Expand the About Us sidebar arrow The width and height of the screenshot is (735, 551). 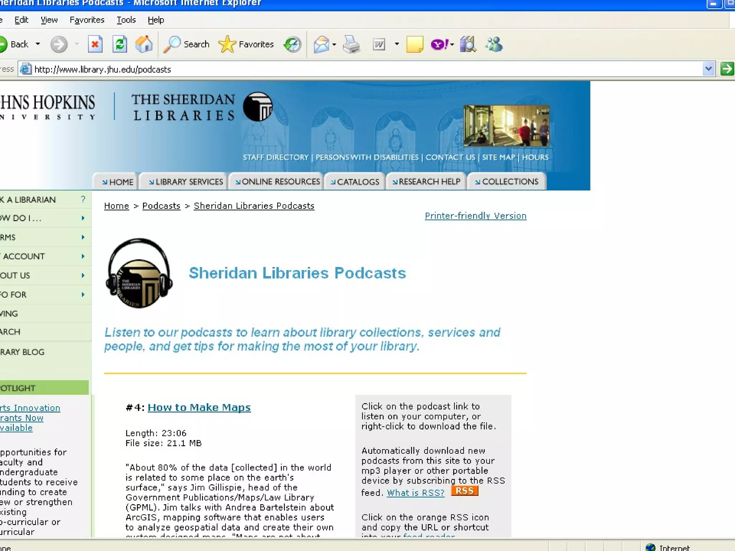(83, 275)
